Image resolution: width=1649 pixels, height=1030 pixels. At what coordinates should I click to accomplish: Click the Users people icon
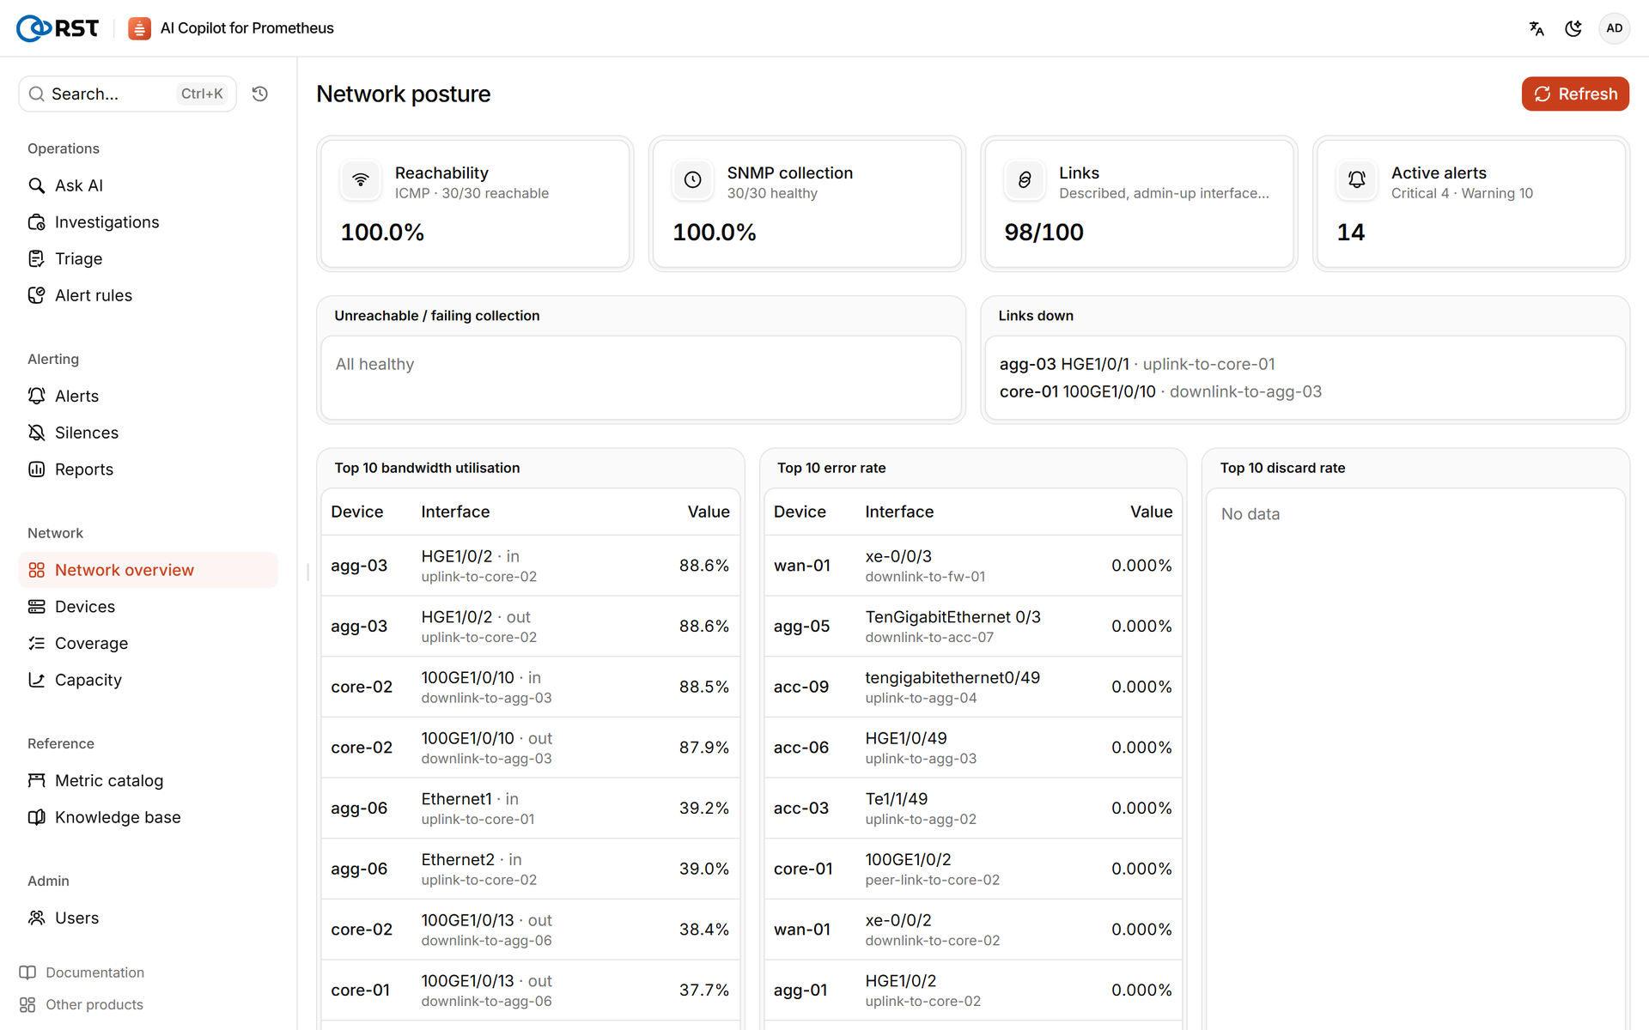[x=36, y=918]
